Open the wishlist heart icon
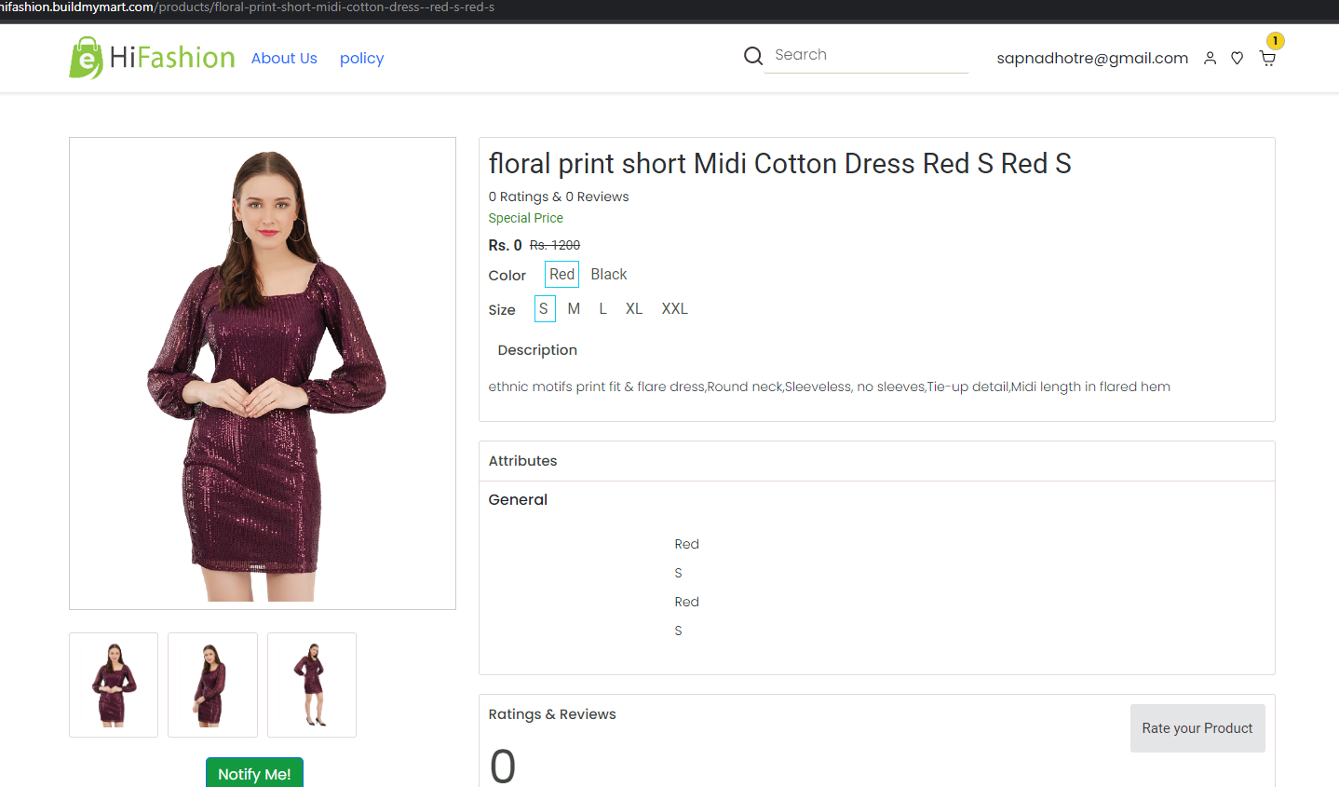Screen dimensions: 1339x787 (1237, 58)
